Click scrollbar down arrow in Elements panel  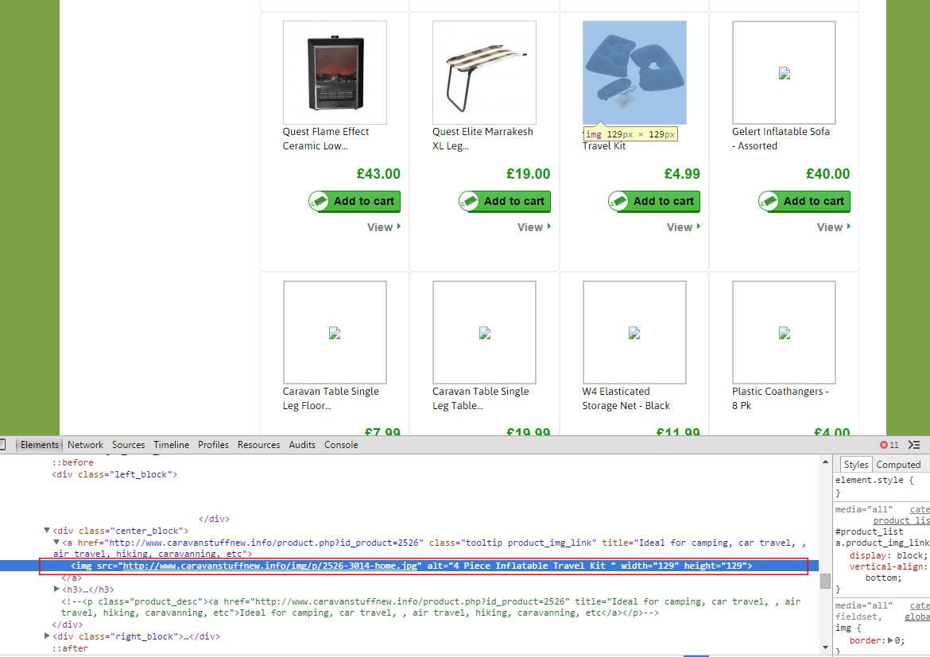(825, 648)
